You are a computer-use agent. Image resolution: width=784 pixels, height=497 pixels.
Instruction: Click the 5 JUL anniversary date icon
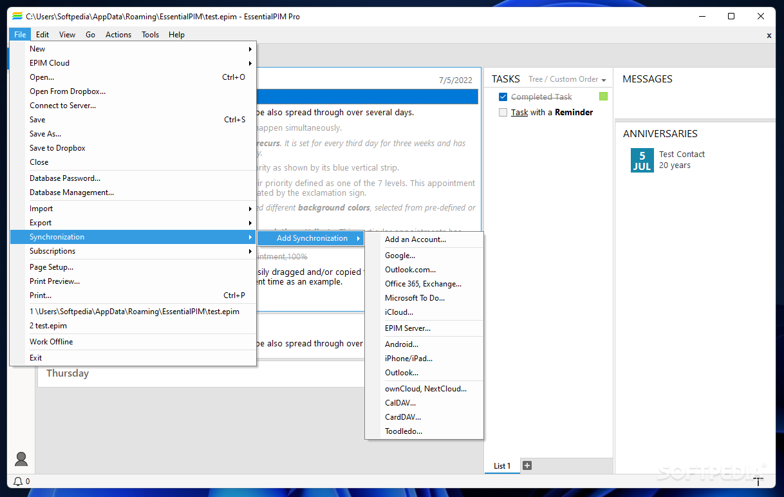642,160
